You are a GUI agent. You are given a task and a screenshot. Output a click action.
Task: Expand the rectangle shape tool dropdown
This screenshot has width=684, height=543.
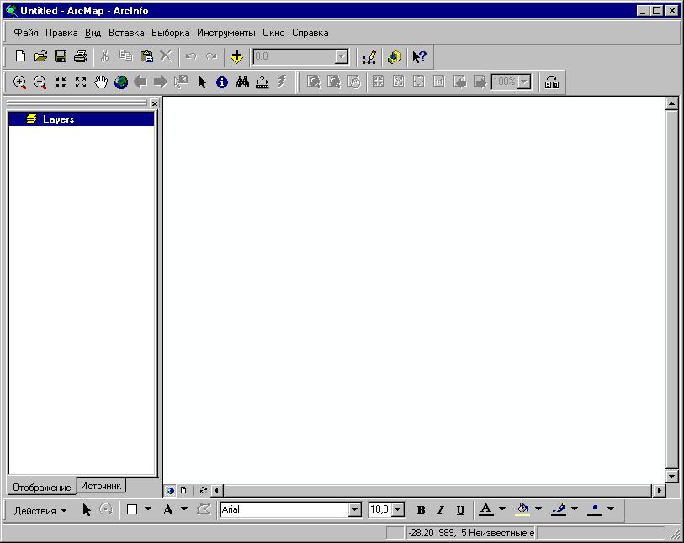(x=148, y=509)
